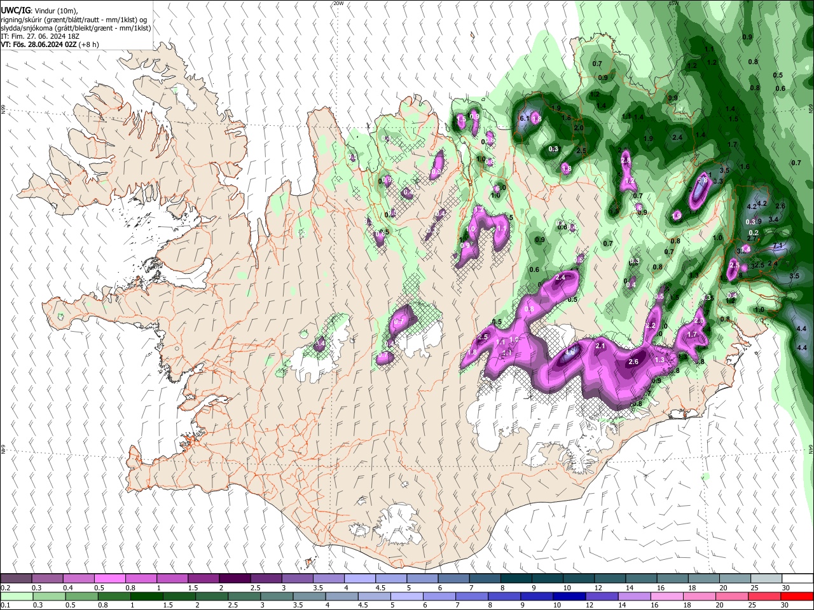Click the 'VT: Fös. 28.06.2024 02Z' valid time
The width and height of the screenshot is (814, 610).
pyautogui.click(x=39, y=45)
